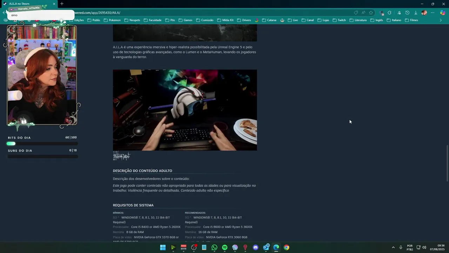Image resolution: width=449 pixels, height=253 pixels.
Task: Open the notepad app in taskbar
Action: pyautogui.click(x=204, y=247)
